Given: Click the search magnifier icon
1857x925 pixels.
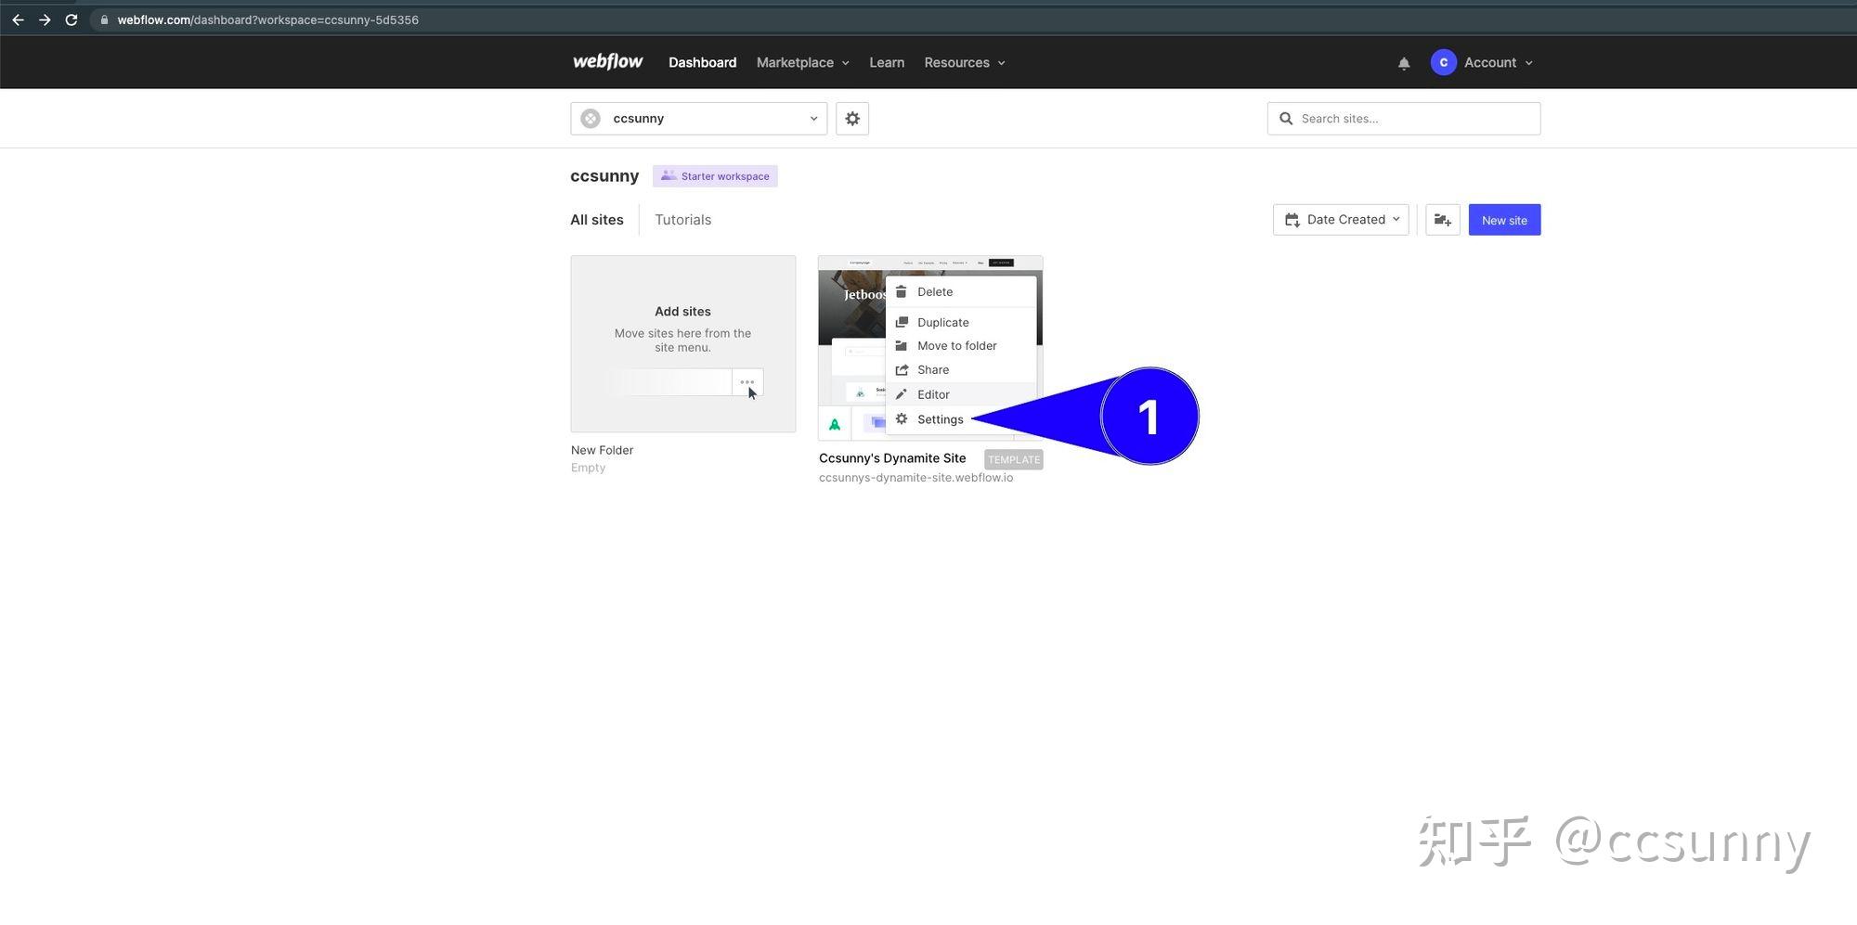Looking at the screenshot, I should click(x=1286, y=119).
